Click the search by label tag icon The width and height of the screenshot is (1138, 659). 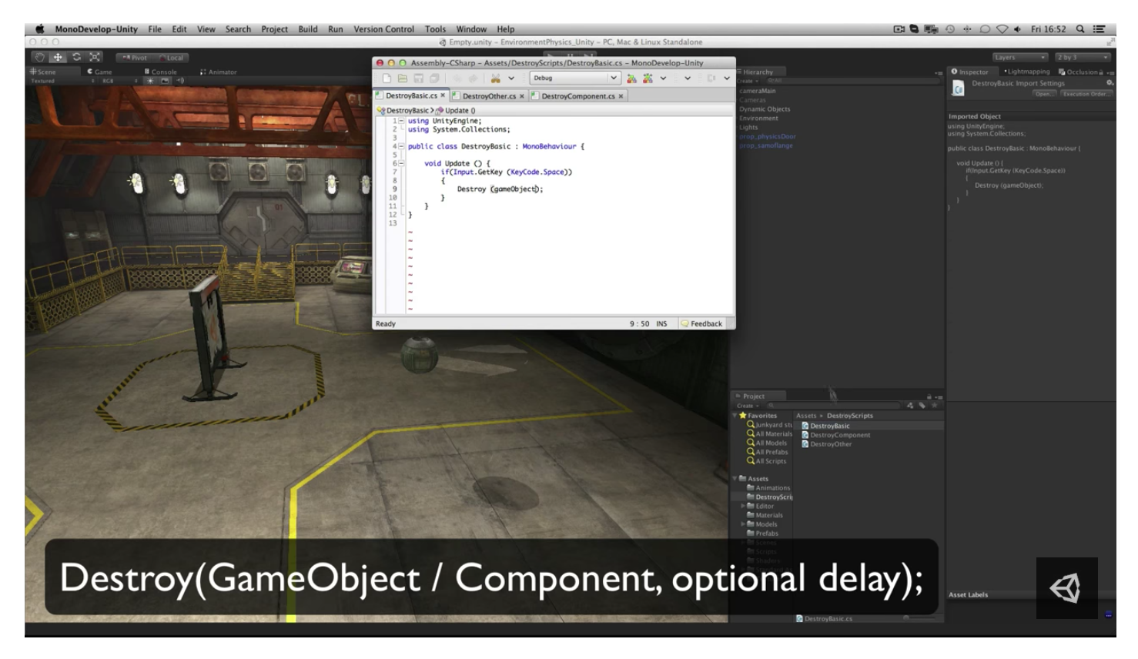click(x=922, y=406)
